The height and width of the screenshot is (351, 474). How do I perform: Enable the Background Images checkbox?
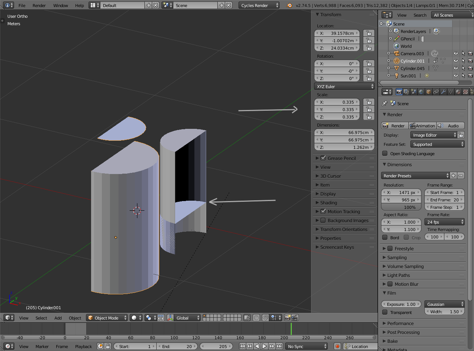click(323, 220)
